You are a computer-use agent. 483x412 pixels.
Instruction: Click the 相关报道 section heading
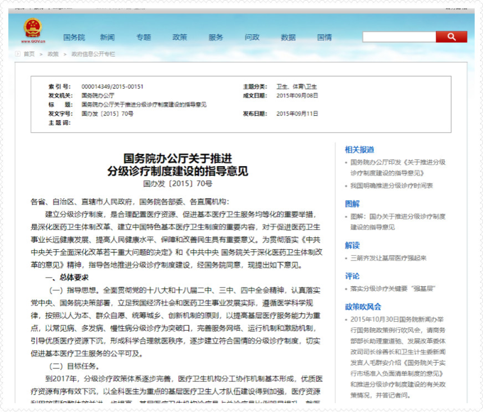tap(359, 150)
